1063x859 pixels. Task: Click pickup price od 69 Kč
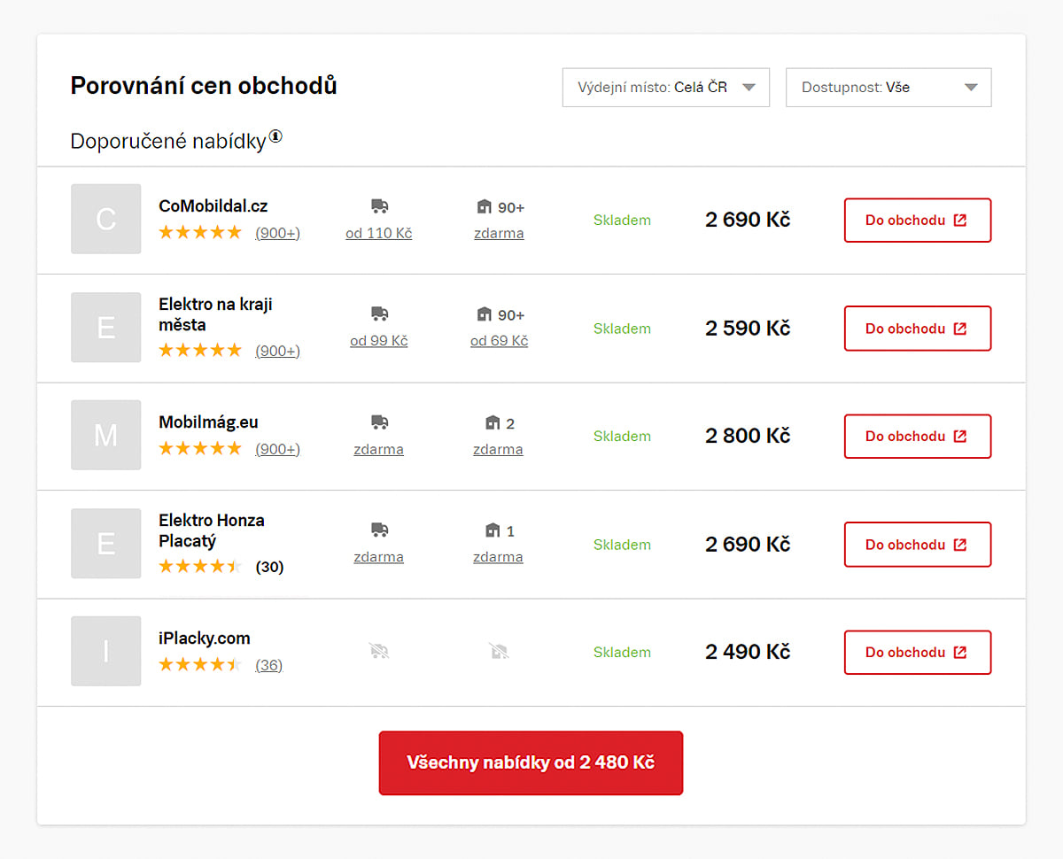[499, 341]
